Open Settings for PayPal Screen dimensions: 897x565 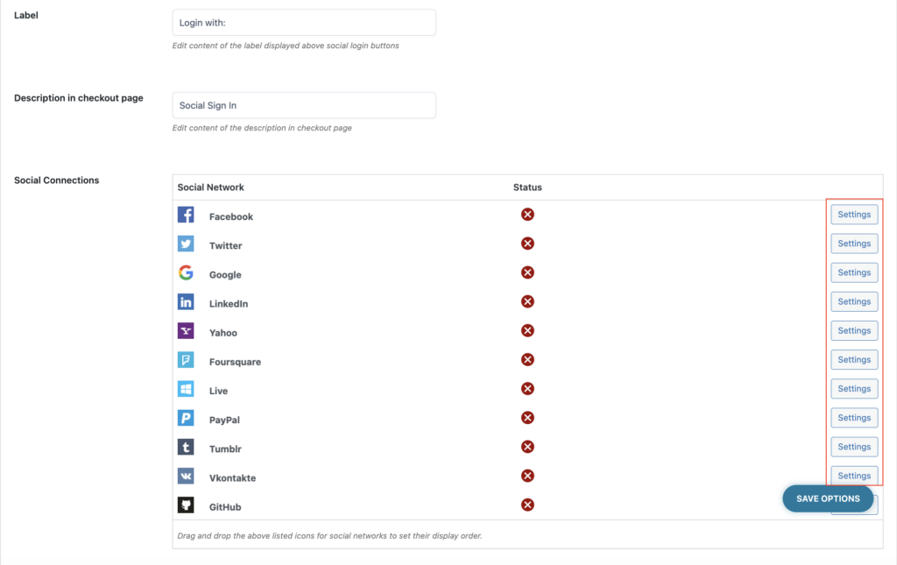tap(854, 418)
